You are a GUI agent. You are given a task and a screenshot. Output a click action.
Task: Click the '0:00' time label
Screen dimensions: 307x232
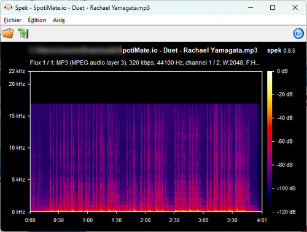coord(30,220)
